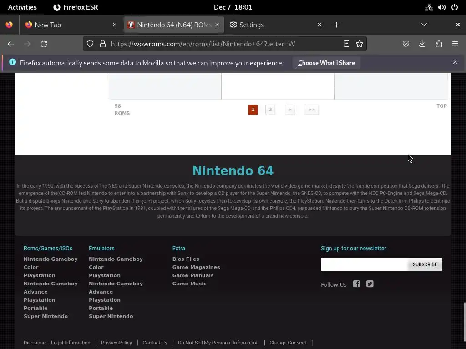Open the Extensions puzzle icon

click(439, 44)
